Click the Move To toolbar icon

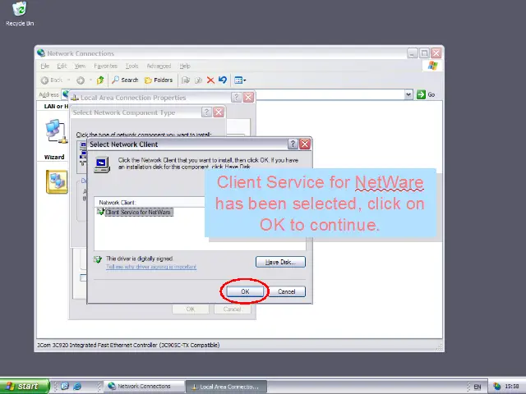click(x=186, y=80)
